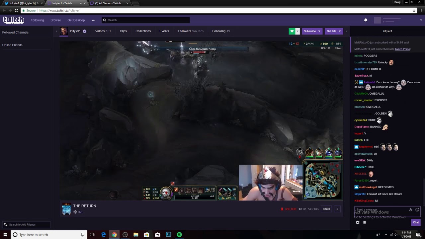425x239 pixels.
Task: Open the chat viewer list icon
Action: [364, 222]
